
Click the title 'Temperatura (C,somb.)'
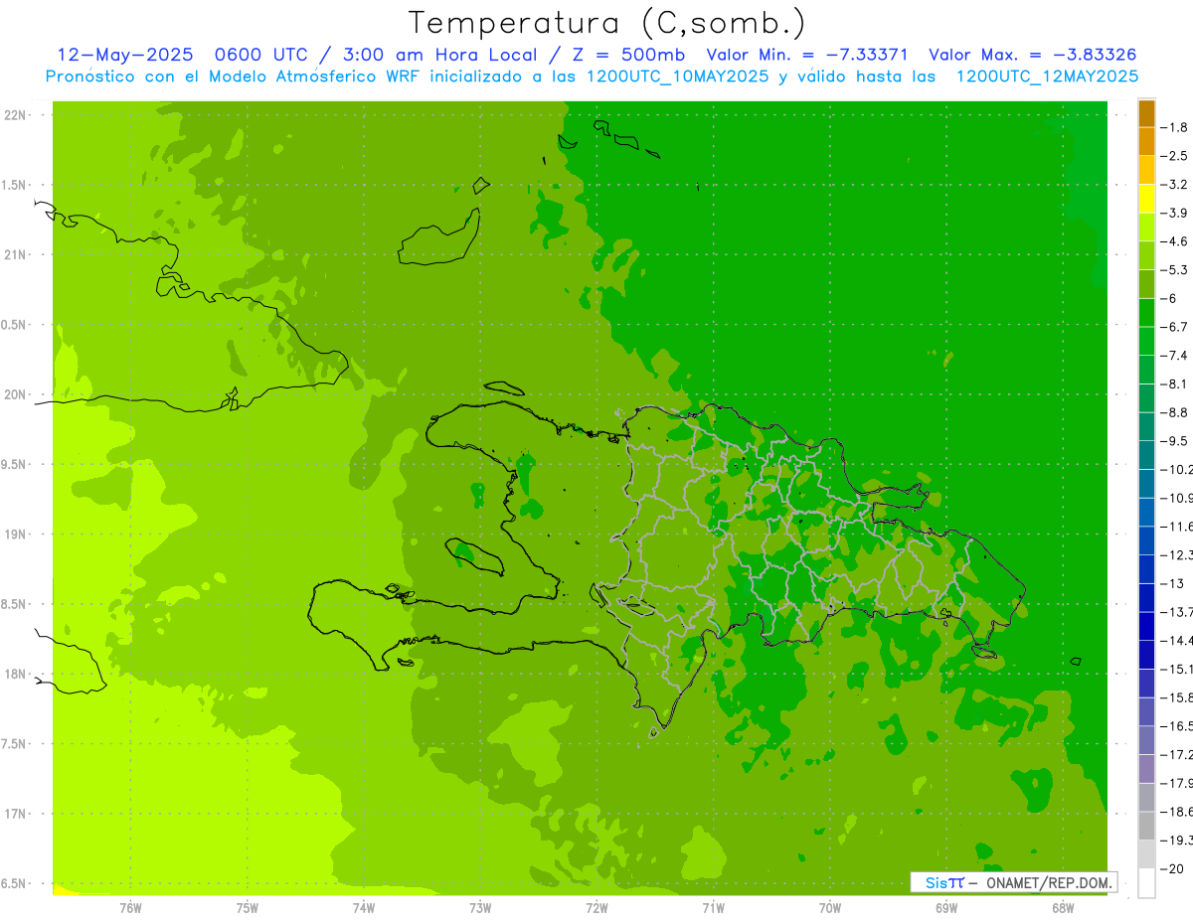606,23
